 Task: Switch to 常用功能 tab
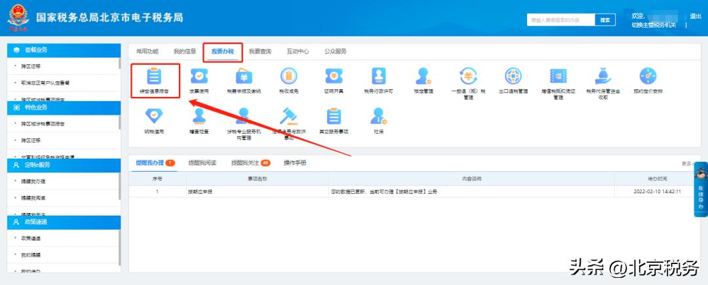147,51
